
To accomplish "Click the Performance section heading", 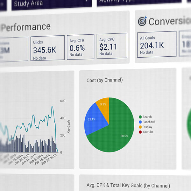I will 25,27.
